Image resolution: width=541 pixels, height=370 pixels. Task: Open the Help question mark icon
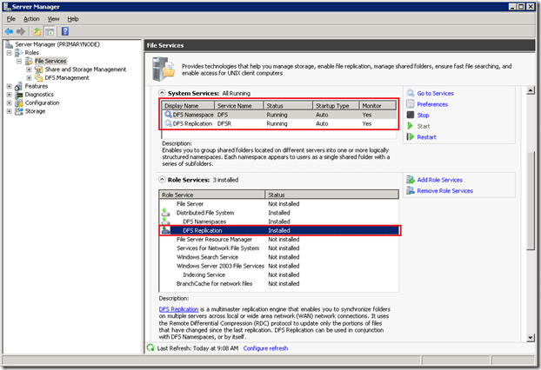click(x=65, y=31)
